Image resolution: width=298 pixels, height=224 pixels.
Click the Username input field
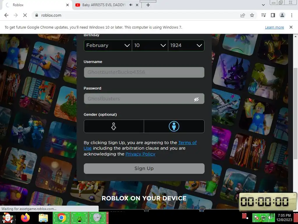pos(144,72)
